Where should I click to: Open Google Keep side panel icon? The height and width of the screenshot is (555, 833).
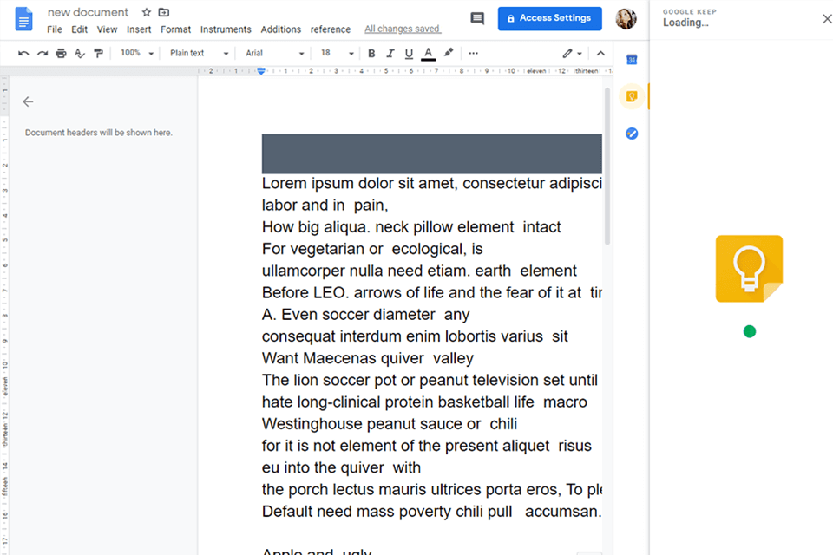pos(632,96)
